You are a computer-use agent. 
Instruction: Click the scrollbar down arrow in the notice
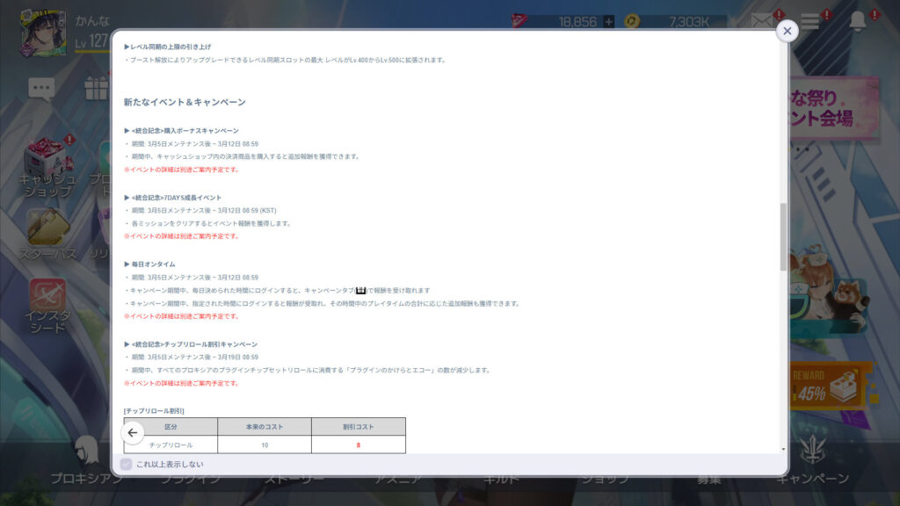pos(783,449)
